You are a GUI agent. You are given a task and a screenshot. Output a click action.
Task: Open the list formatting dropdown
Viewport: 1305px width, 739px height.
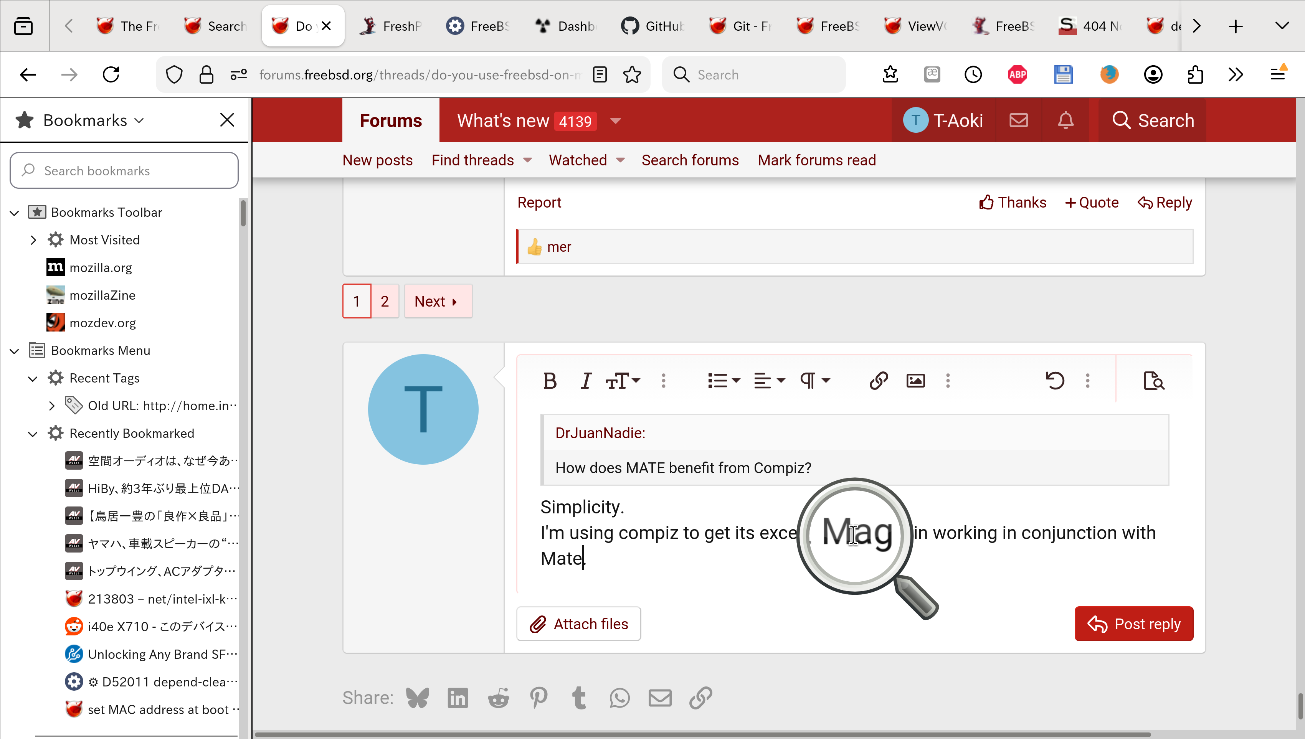point(724,381)
